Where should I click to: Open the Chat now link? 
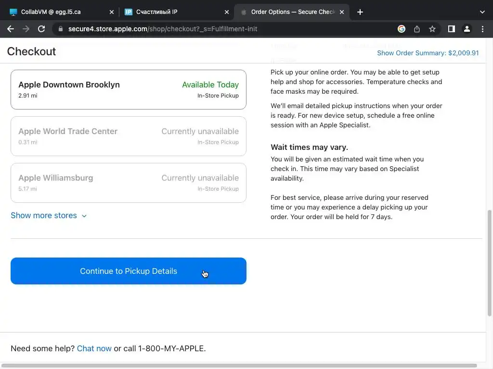[x=94, y=348]
